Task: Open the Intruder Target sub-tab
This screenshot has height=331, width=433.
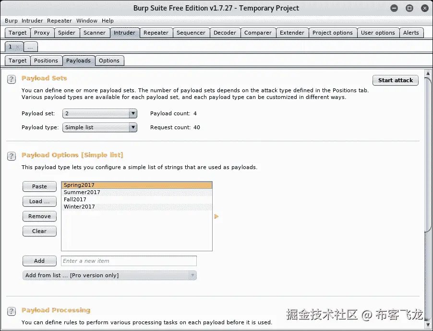Action: coord(18,61)
